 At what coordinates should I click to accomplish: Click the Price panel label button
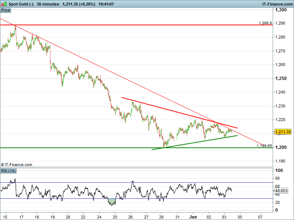(x=6, y=10)
